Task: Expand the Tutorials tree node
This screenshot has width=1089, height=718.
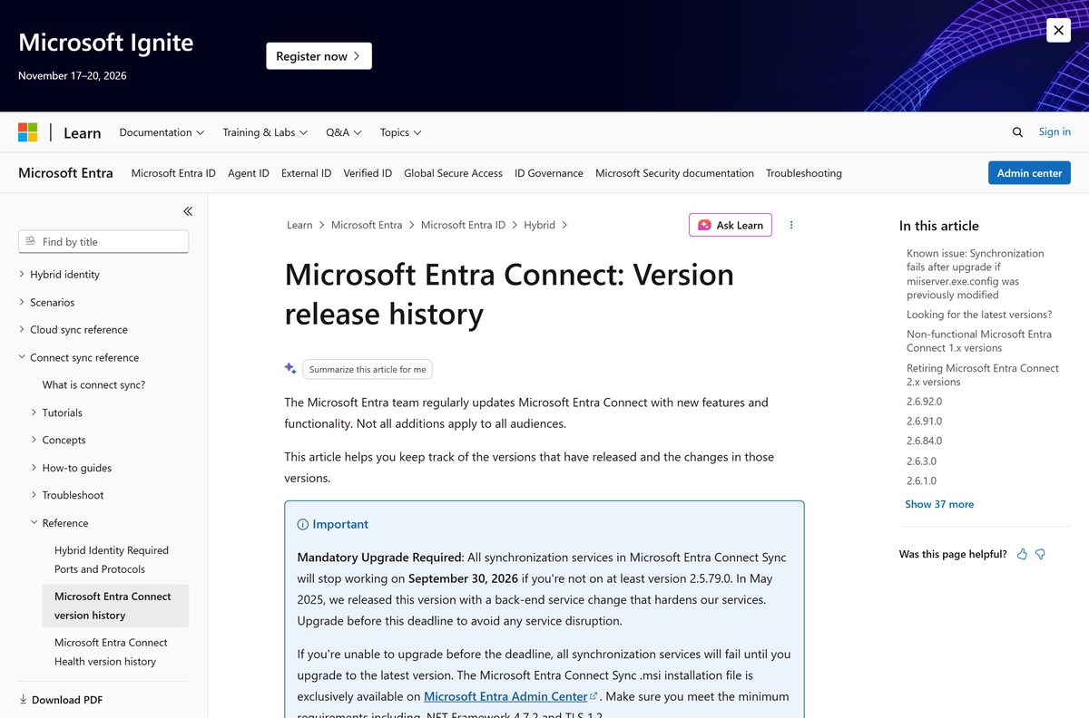Action: pyautogui.click(x=34, y=412)
